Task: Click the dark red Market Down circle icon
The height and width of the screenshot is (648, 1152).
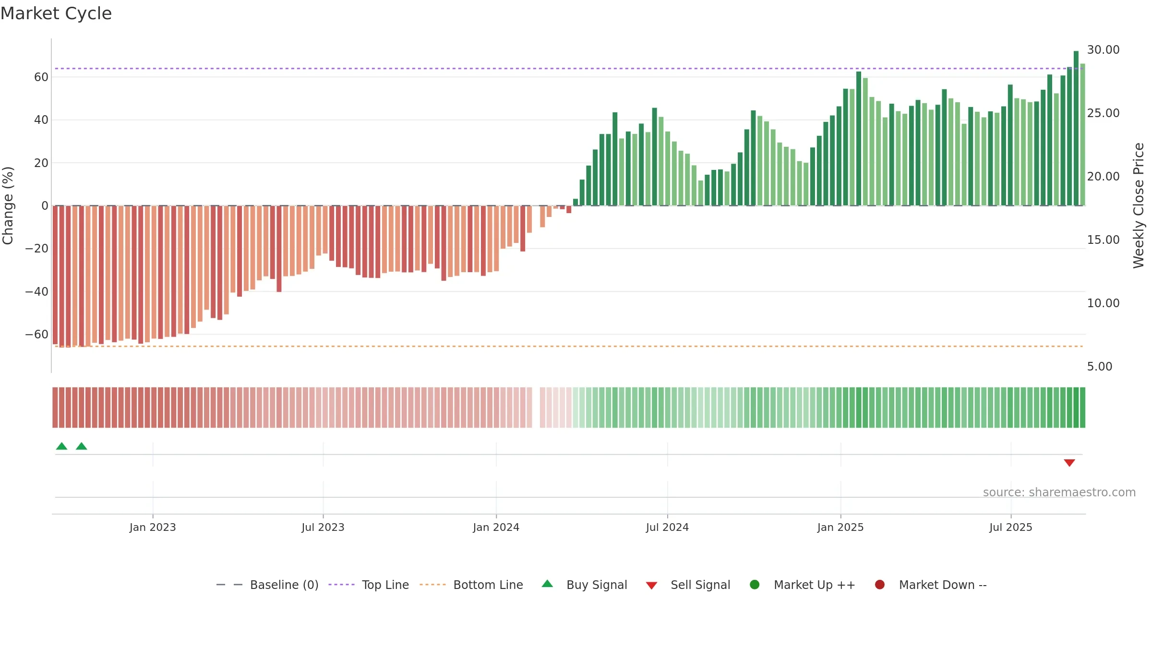Action: (x=880, y=585)
